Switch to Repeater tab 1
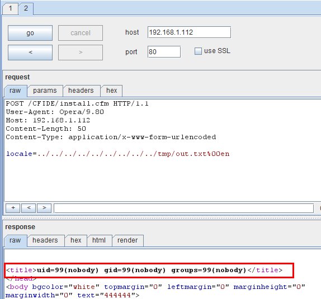 (10, 9)
